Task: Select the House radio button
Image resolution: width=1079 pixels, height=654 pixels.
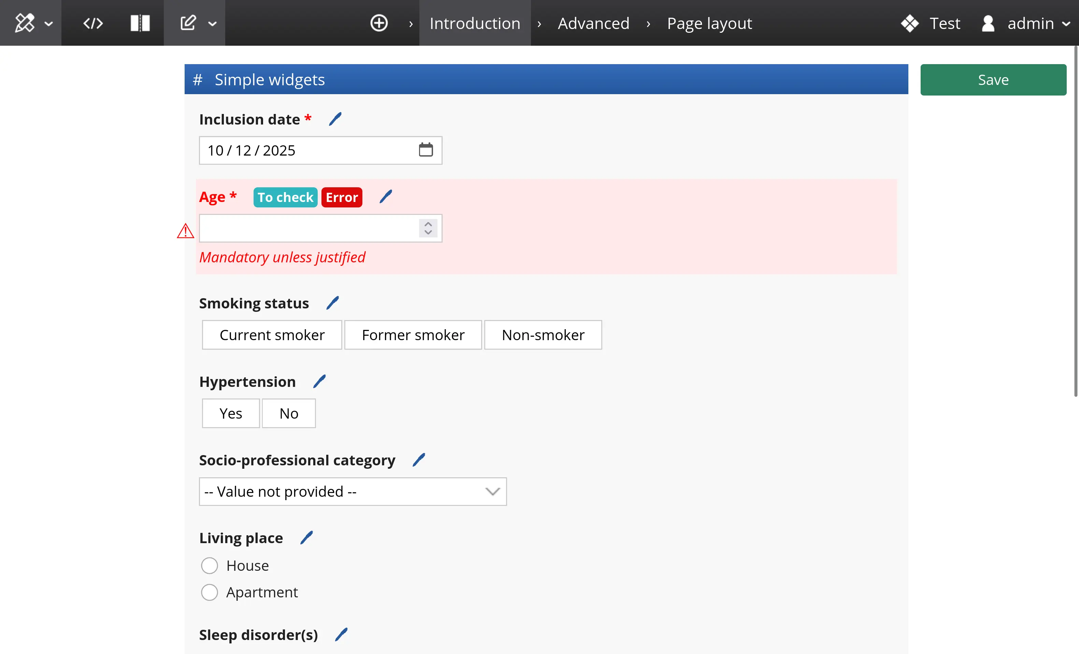Action: click(209, 566)
